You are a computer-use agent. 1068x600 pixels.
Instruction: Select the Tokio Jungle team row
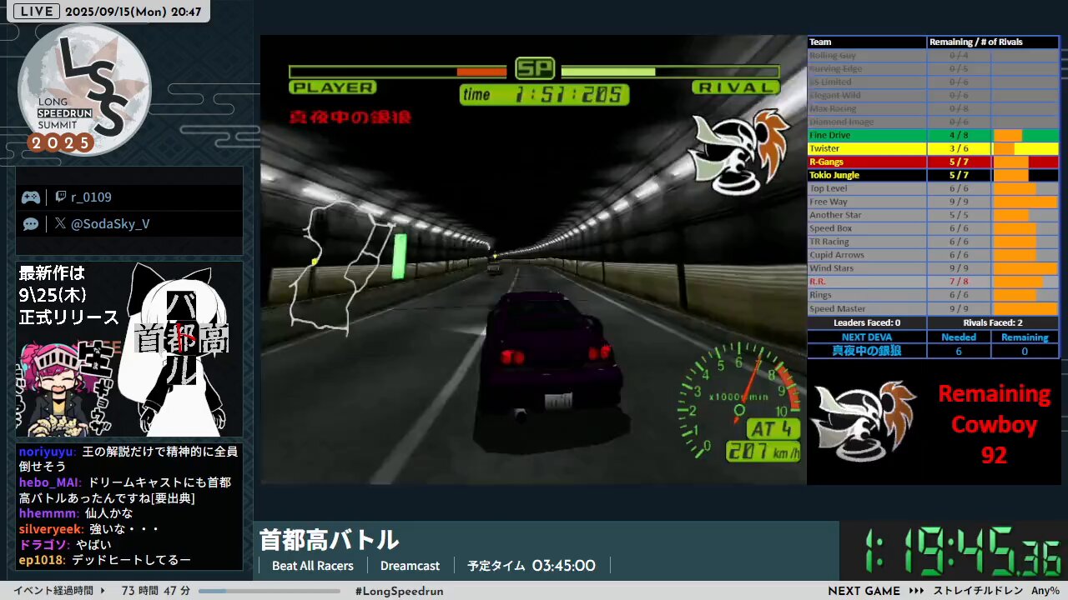coord(933,175)
